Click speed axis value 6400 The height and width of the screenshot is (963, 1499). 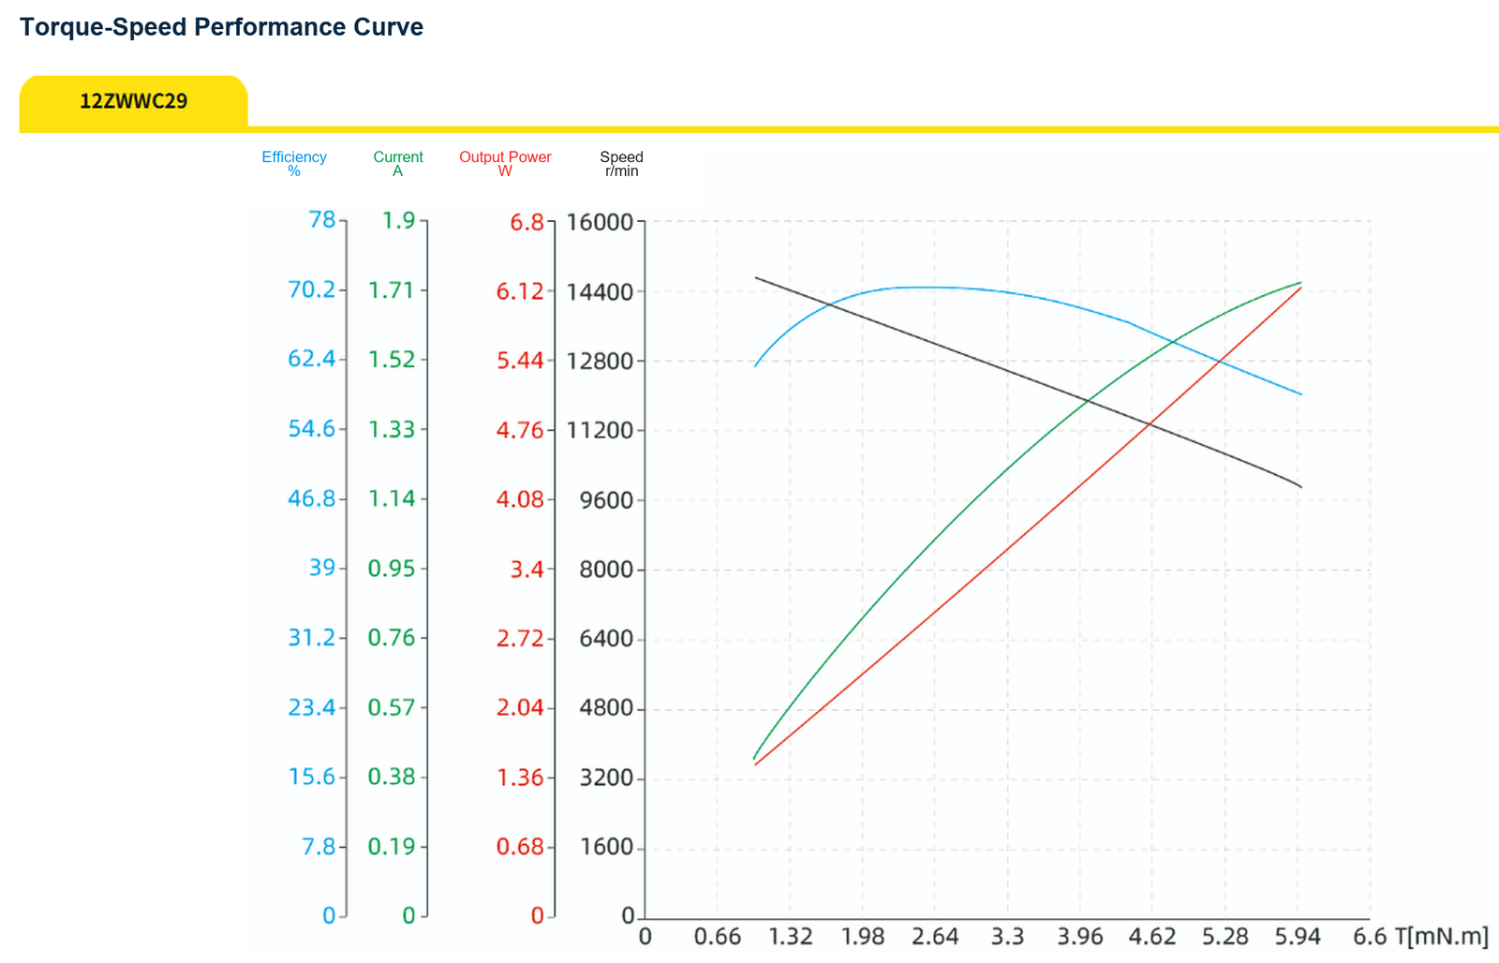point(606,639)
